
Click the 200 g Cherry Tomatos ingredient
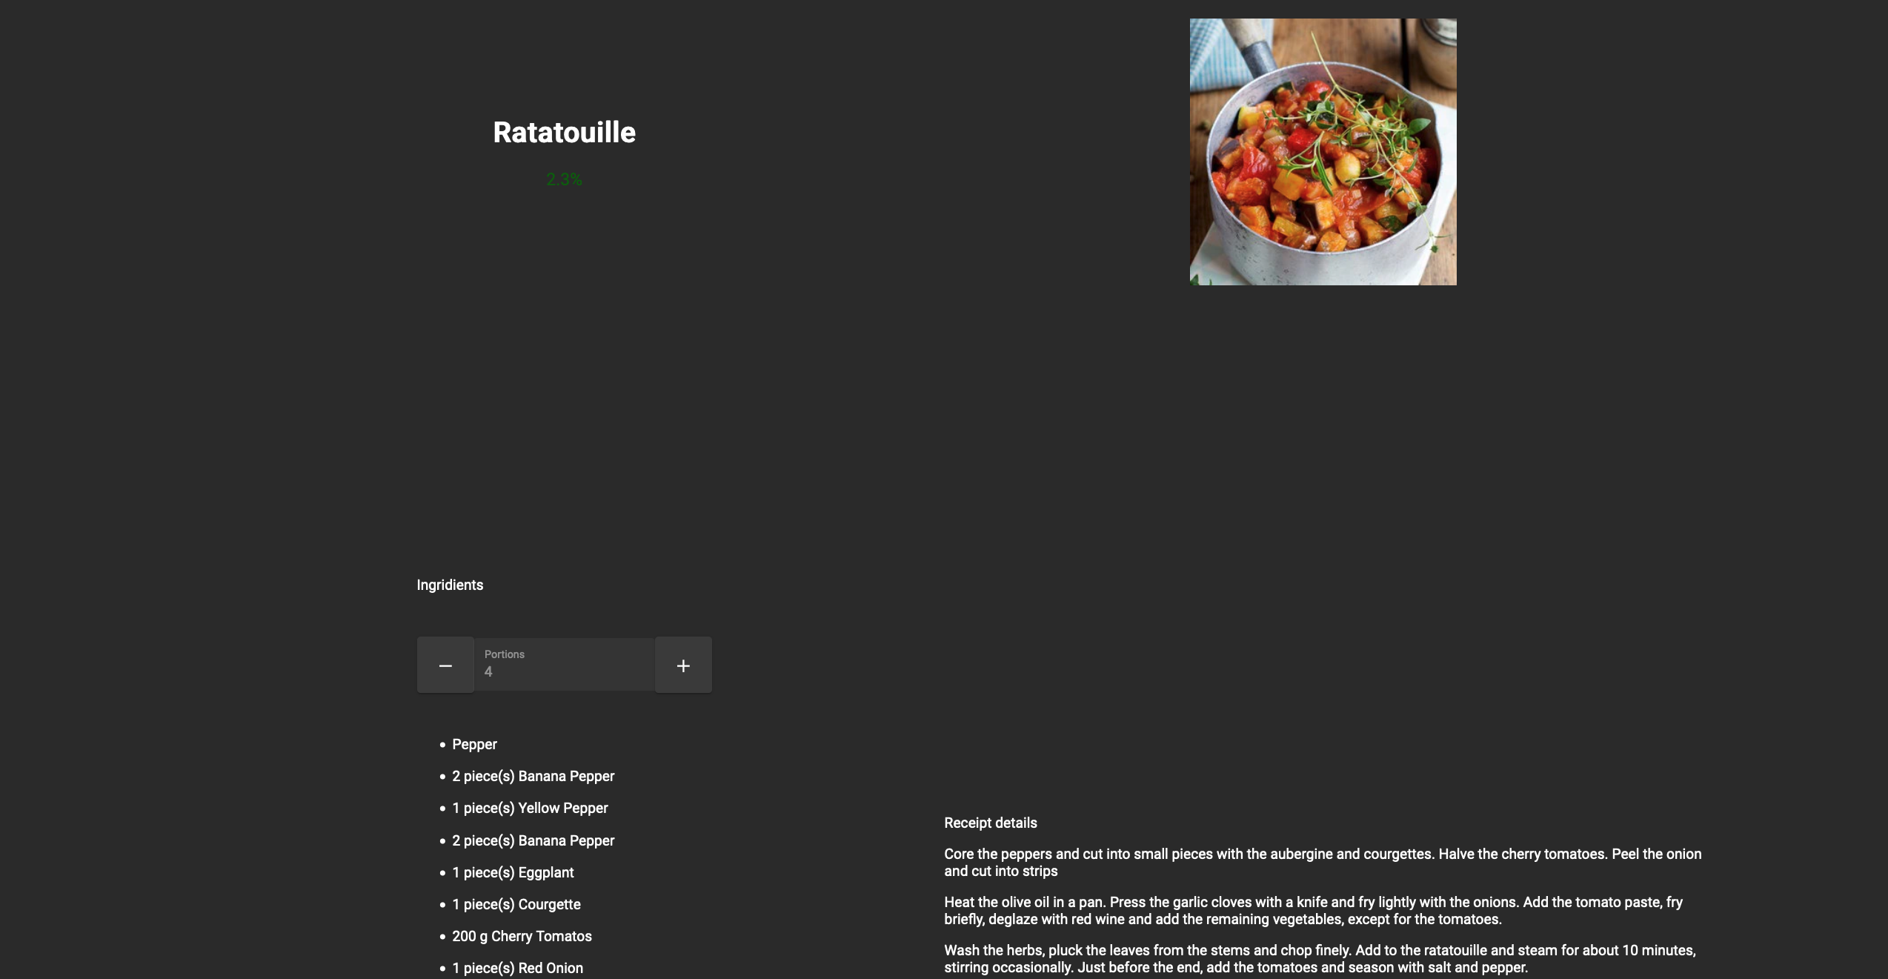[x=522, y=936]
